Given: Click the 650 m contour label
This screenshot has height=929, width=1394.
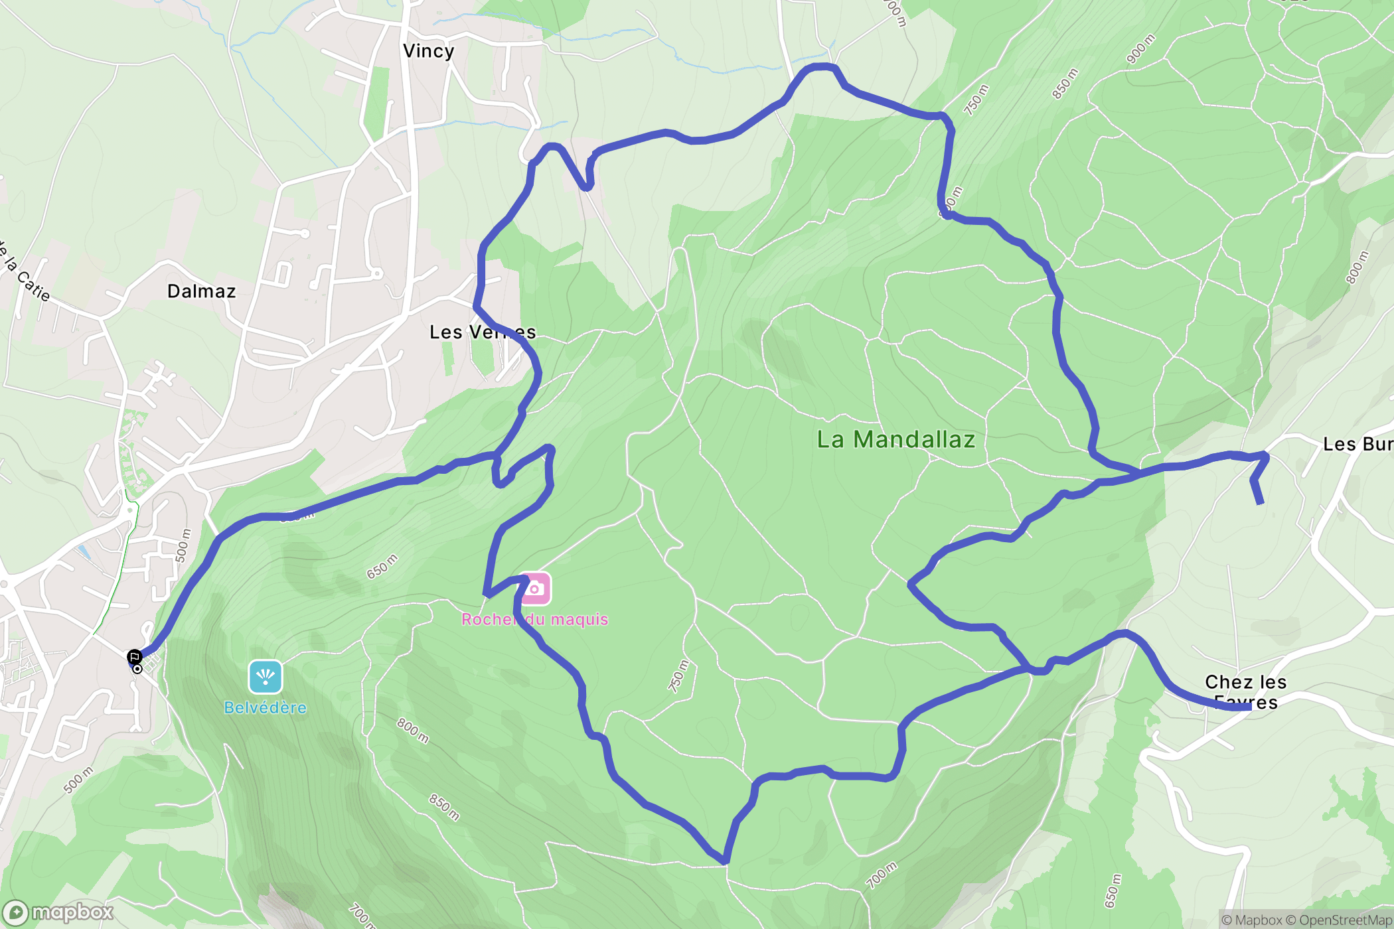Looking at the screenshot, I should [x=382, y=566].
